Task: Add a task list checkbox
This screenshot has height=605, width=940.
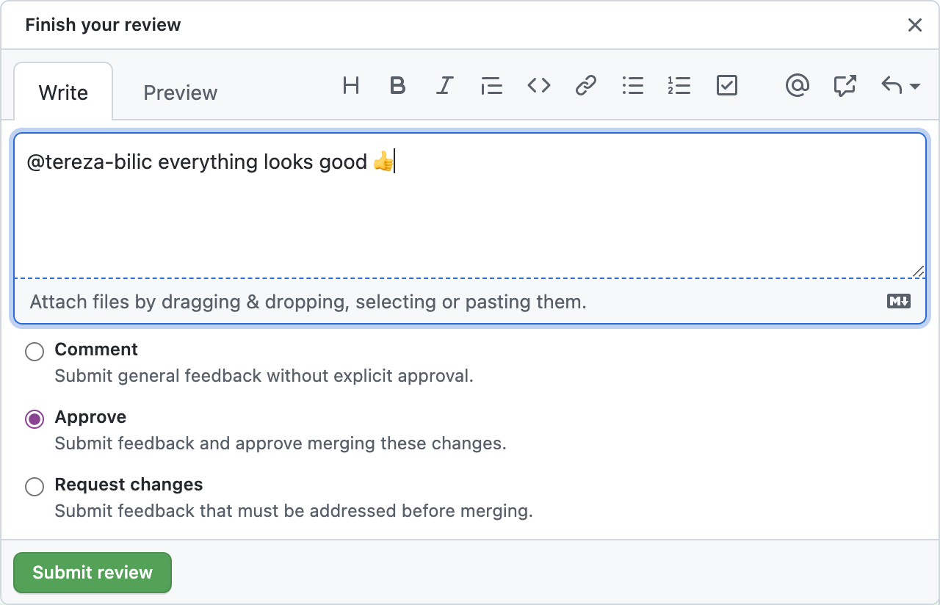Action: 726,86
